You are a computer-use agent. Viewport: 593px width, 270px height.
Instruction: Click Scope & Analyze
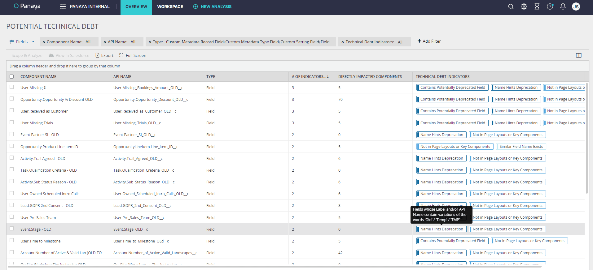[x=27, y=55]
